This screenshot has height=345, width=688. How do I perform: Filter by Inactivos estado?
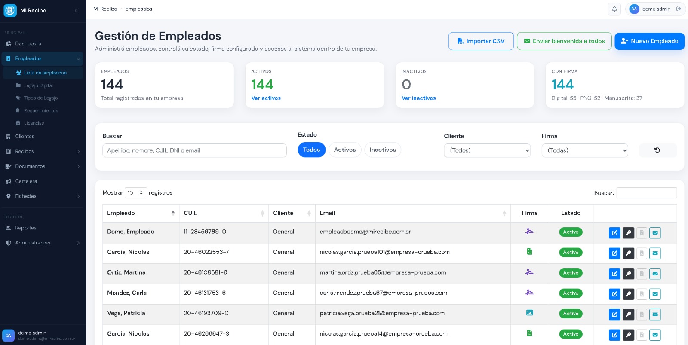coord(382,150)
